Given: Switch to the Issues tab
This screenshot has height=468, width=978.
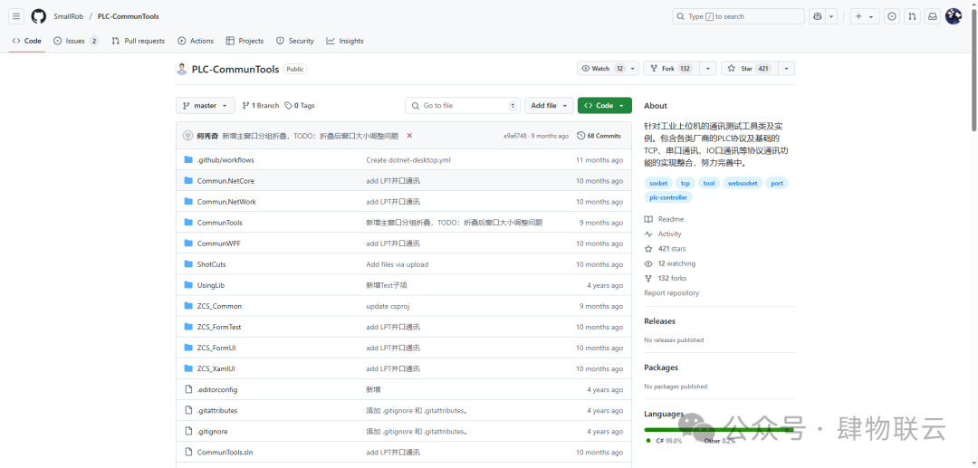Looking at the screenshot, I should 76,41.
